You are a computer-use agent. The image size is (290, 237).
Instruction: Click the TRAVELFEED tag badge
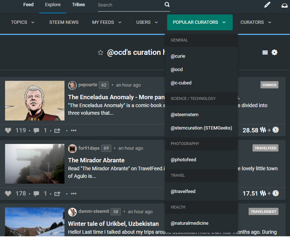click(265, 148)
